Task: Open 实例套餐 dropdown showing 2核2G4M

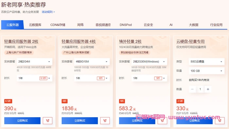Action: 34,62
